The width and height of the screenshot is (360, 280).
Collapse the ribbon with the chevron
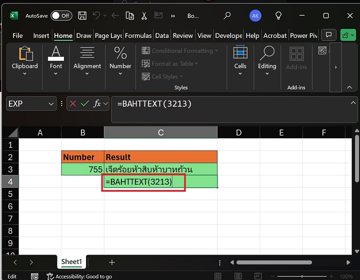[x=349, y=87]
